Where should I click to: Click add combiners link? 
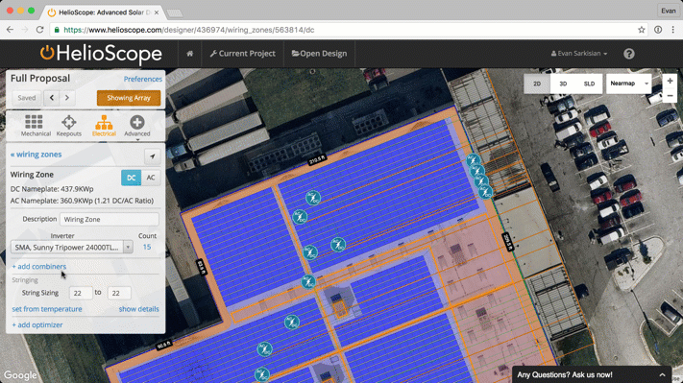click(x=39, y=266)
